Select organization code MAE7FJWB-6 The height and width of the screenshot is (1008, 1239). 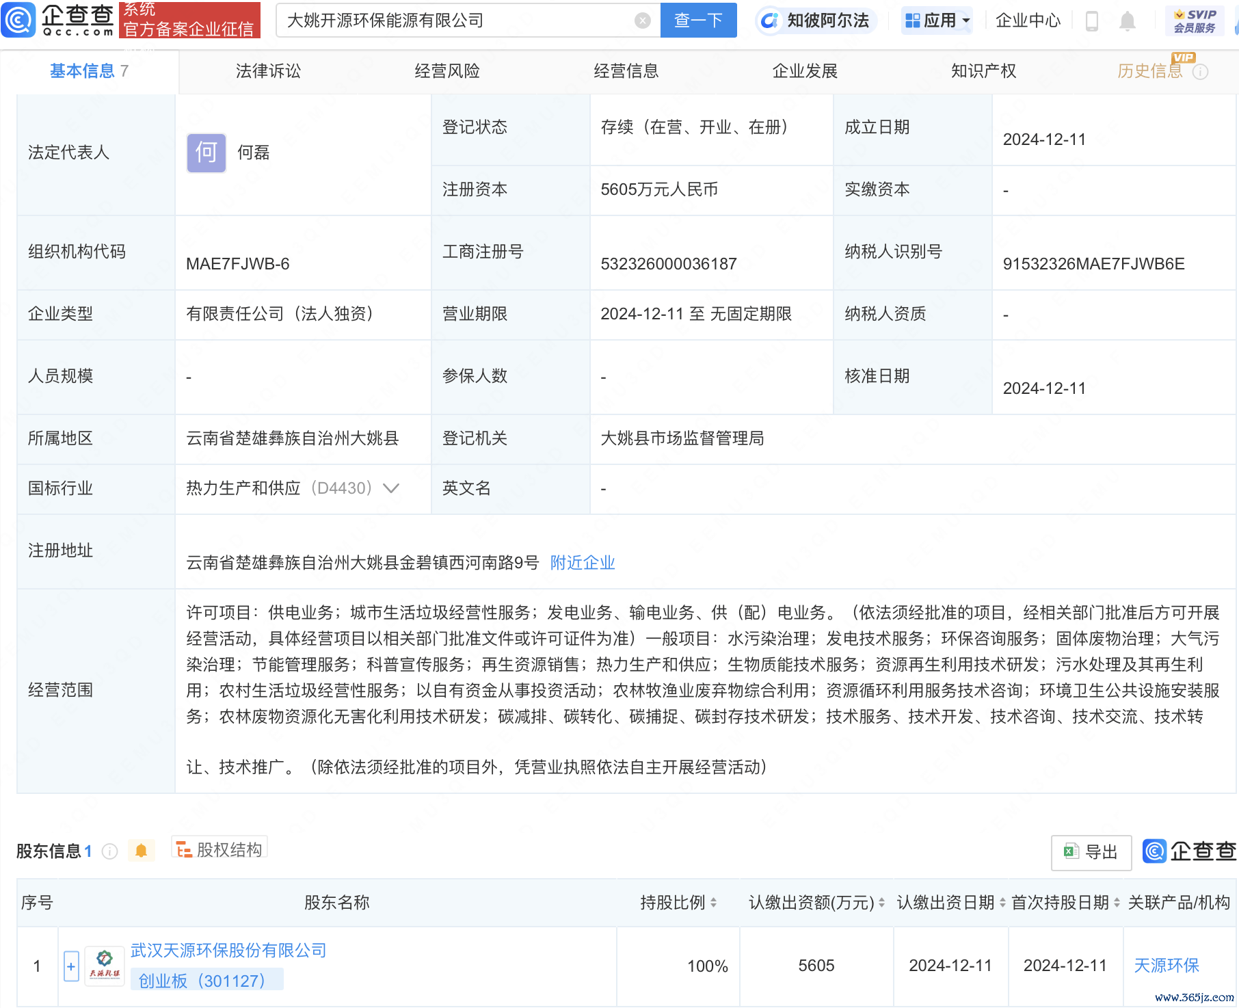[x=237, y=264]
